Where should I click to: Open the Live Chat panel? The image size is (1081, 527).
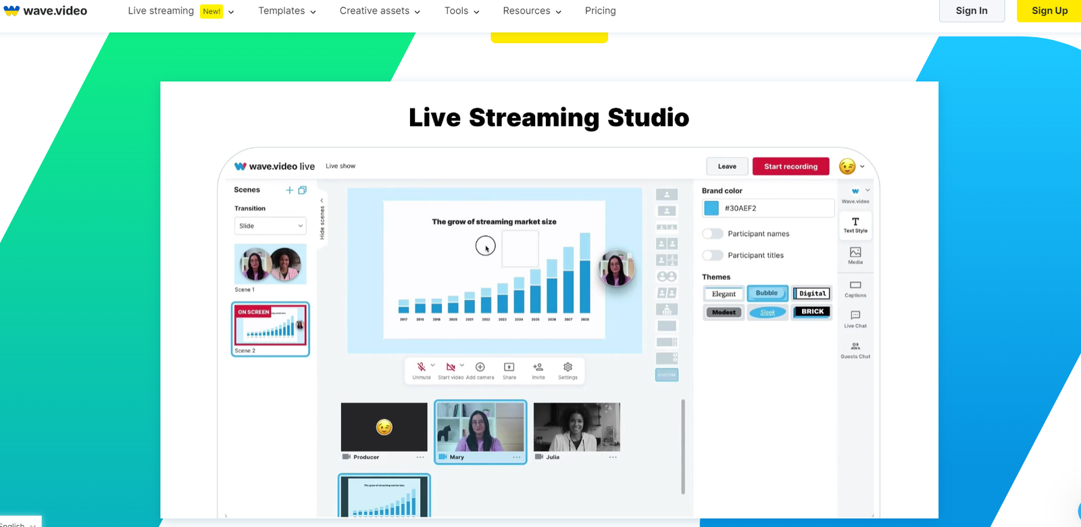click(x=855, y=319)
